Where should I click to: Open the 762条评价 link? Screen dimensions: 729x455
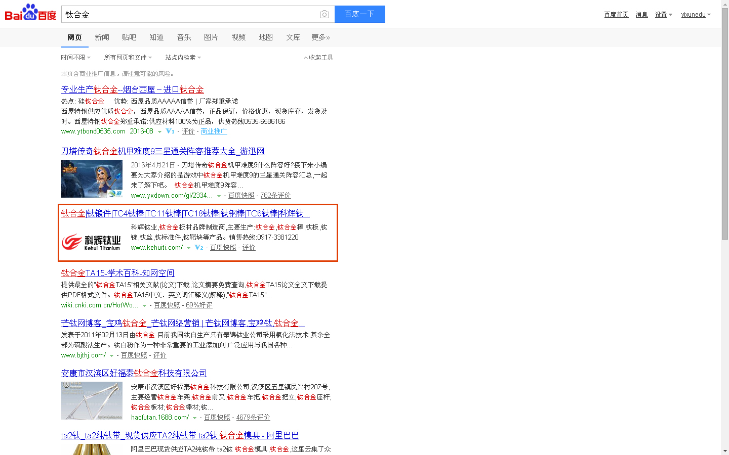pos(275,196)
